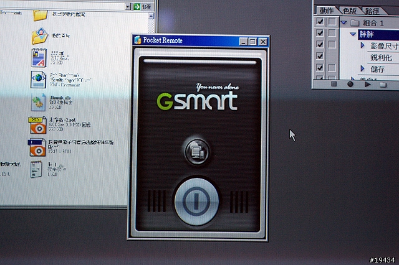Screen dimensions: 399x265
Task: Open the address bar dropdown in Explorer
Action: (128, 7)
